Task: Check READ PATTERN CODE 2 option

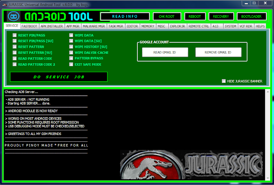Action: [x=15, y=65]
